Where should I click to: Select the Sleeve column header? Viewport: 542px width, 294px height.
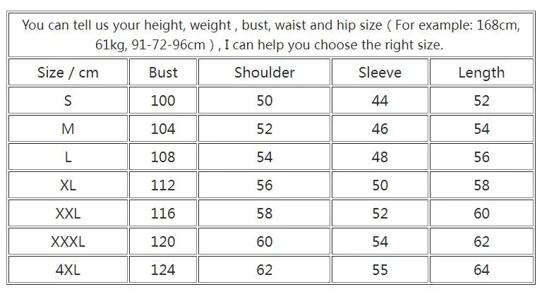click(x=380, y=72)
